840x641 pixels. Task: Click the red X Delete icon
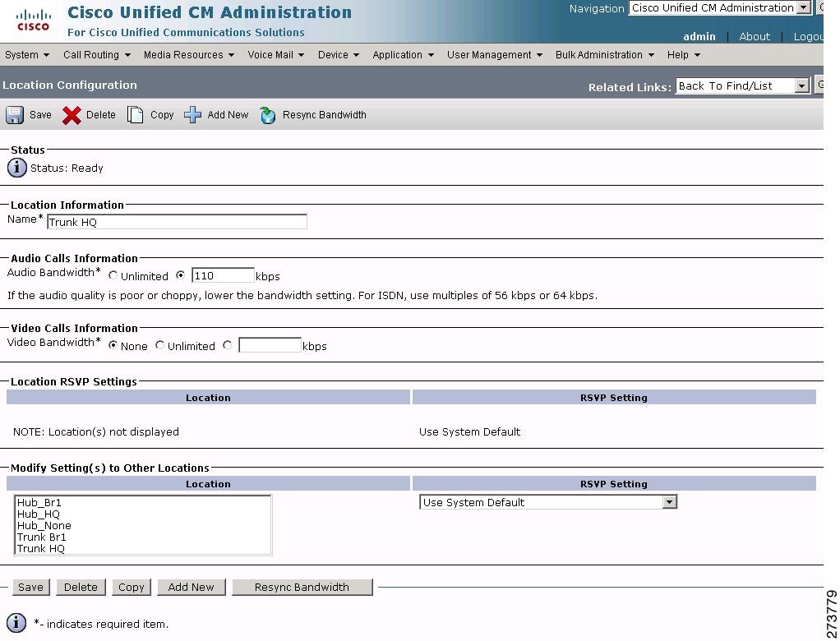(x=72, y=114)
